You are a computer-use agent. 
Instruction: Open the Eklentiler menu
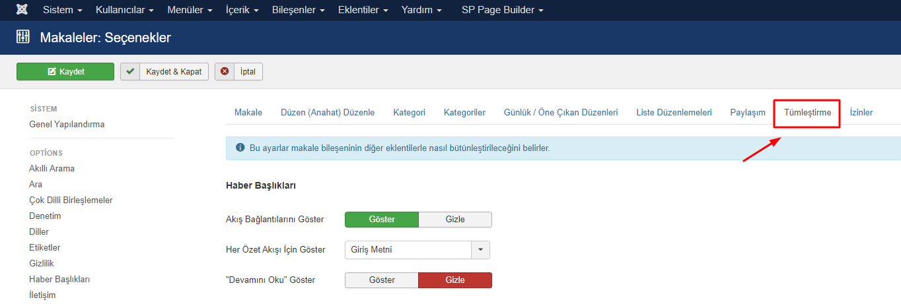[x=363, y=10]
